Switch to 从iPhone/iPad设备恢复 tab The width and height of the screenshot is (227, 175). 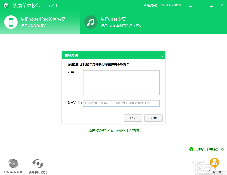tap(40, 22)
